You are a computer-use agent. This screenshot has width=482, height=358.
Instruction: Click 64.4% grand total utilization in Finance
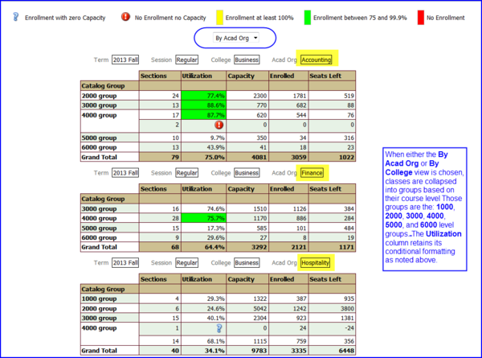point(204,247)
